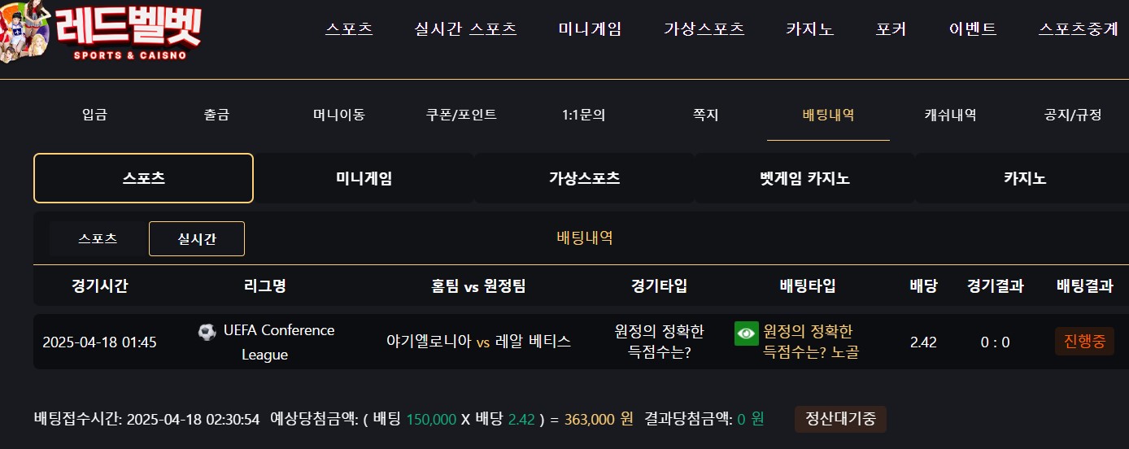Toggle the green eye icon in 배팅타입

pyautogui.click(x=746, y=333)
